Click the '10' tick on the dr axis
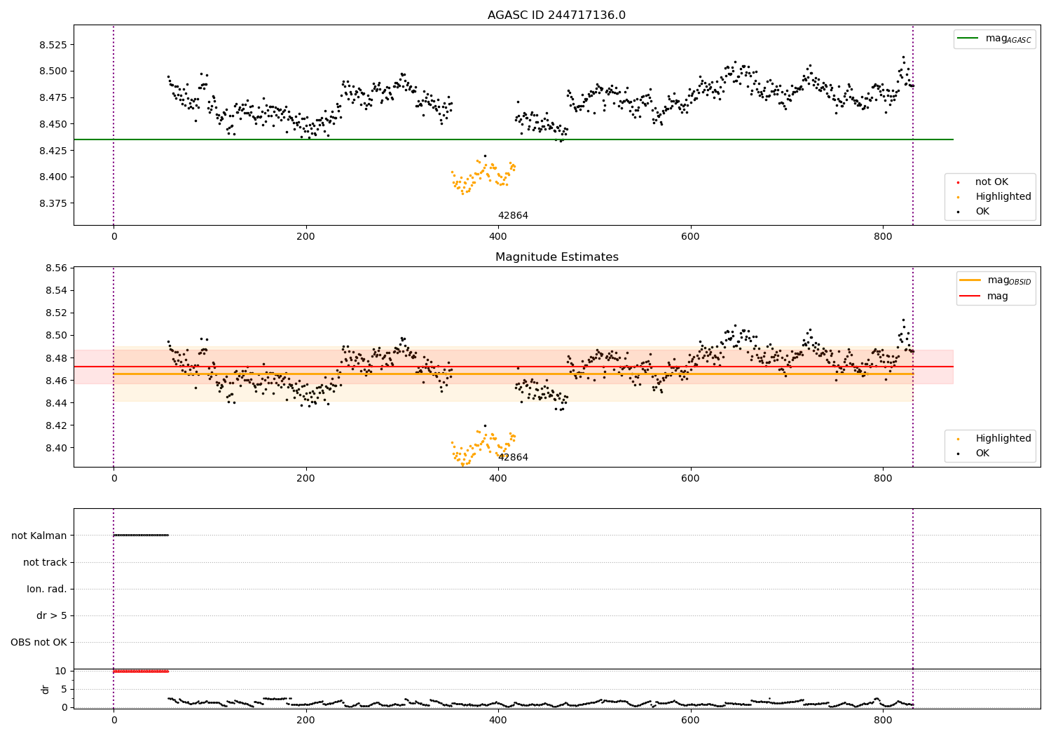 point(60,672)
